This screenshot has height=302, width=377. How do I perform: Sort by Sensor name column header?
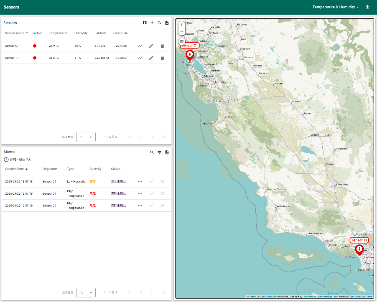coord(15,33)
